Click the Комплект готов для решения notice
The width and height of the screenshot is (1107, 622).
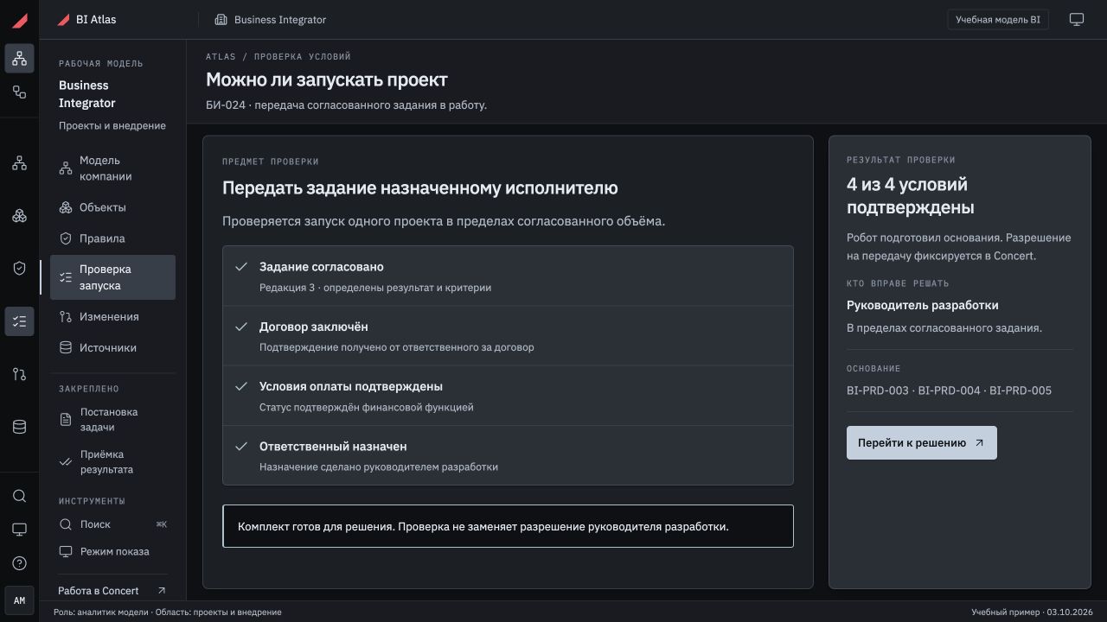coord(508,526)
